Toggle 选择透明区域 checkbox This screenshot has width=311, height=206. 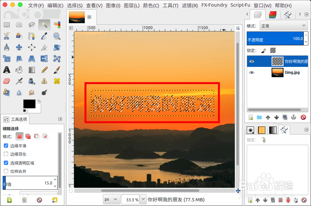click(6, 163)
